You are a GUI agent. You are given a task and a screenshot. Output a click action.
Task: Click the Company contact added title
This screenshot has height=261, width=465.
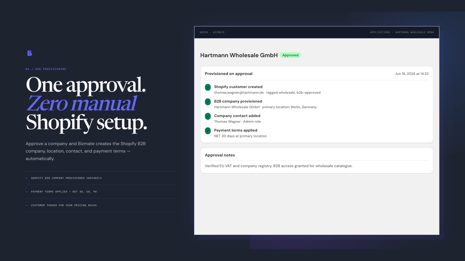(x=237, y=116)
